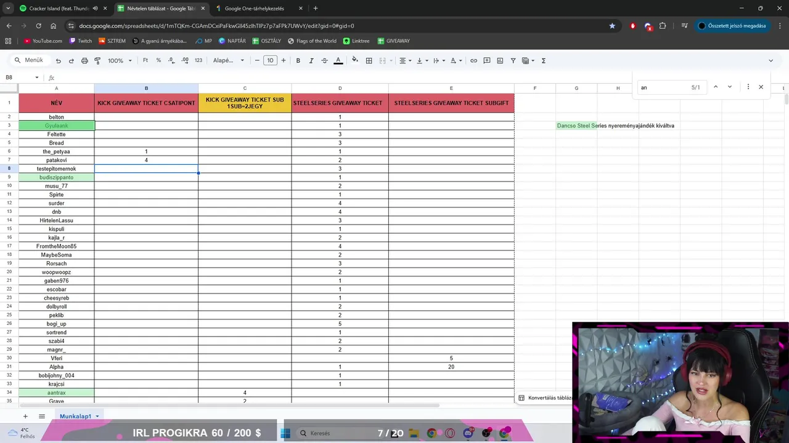Open the browser extensions menu
Viewport: 789px width, 443px height.
[663, 26]
